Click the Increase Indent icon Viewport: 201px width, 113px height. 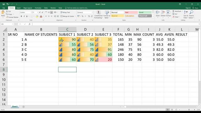(58, 16)
